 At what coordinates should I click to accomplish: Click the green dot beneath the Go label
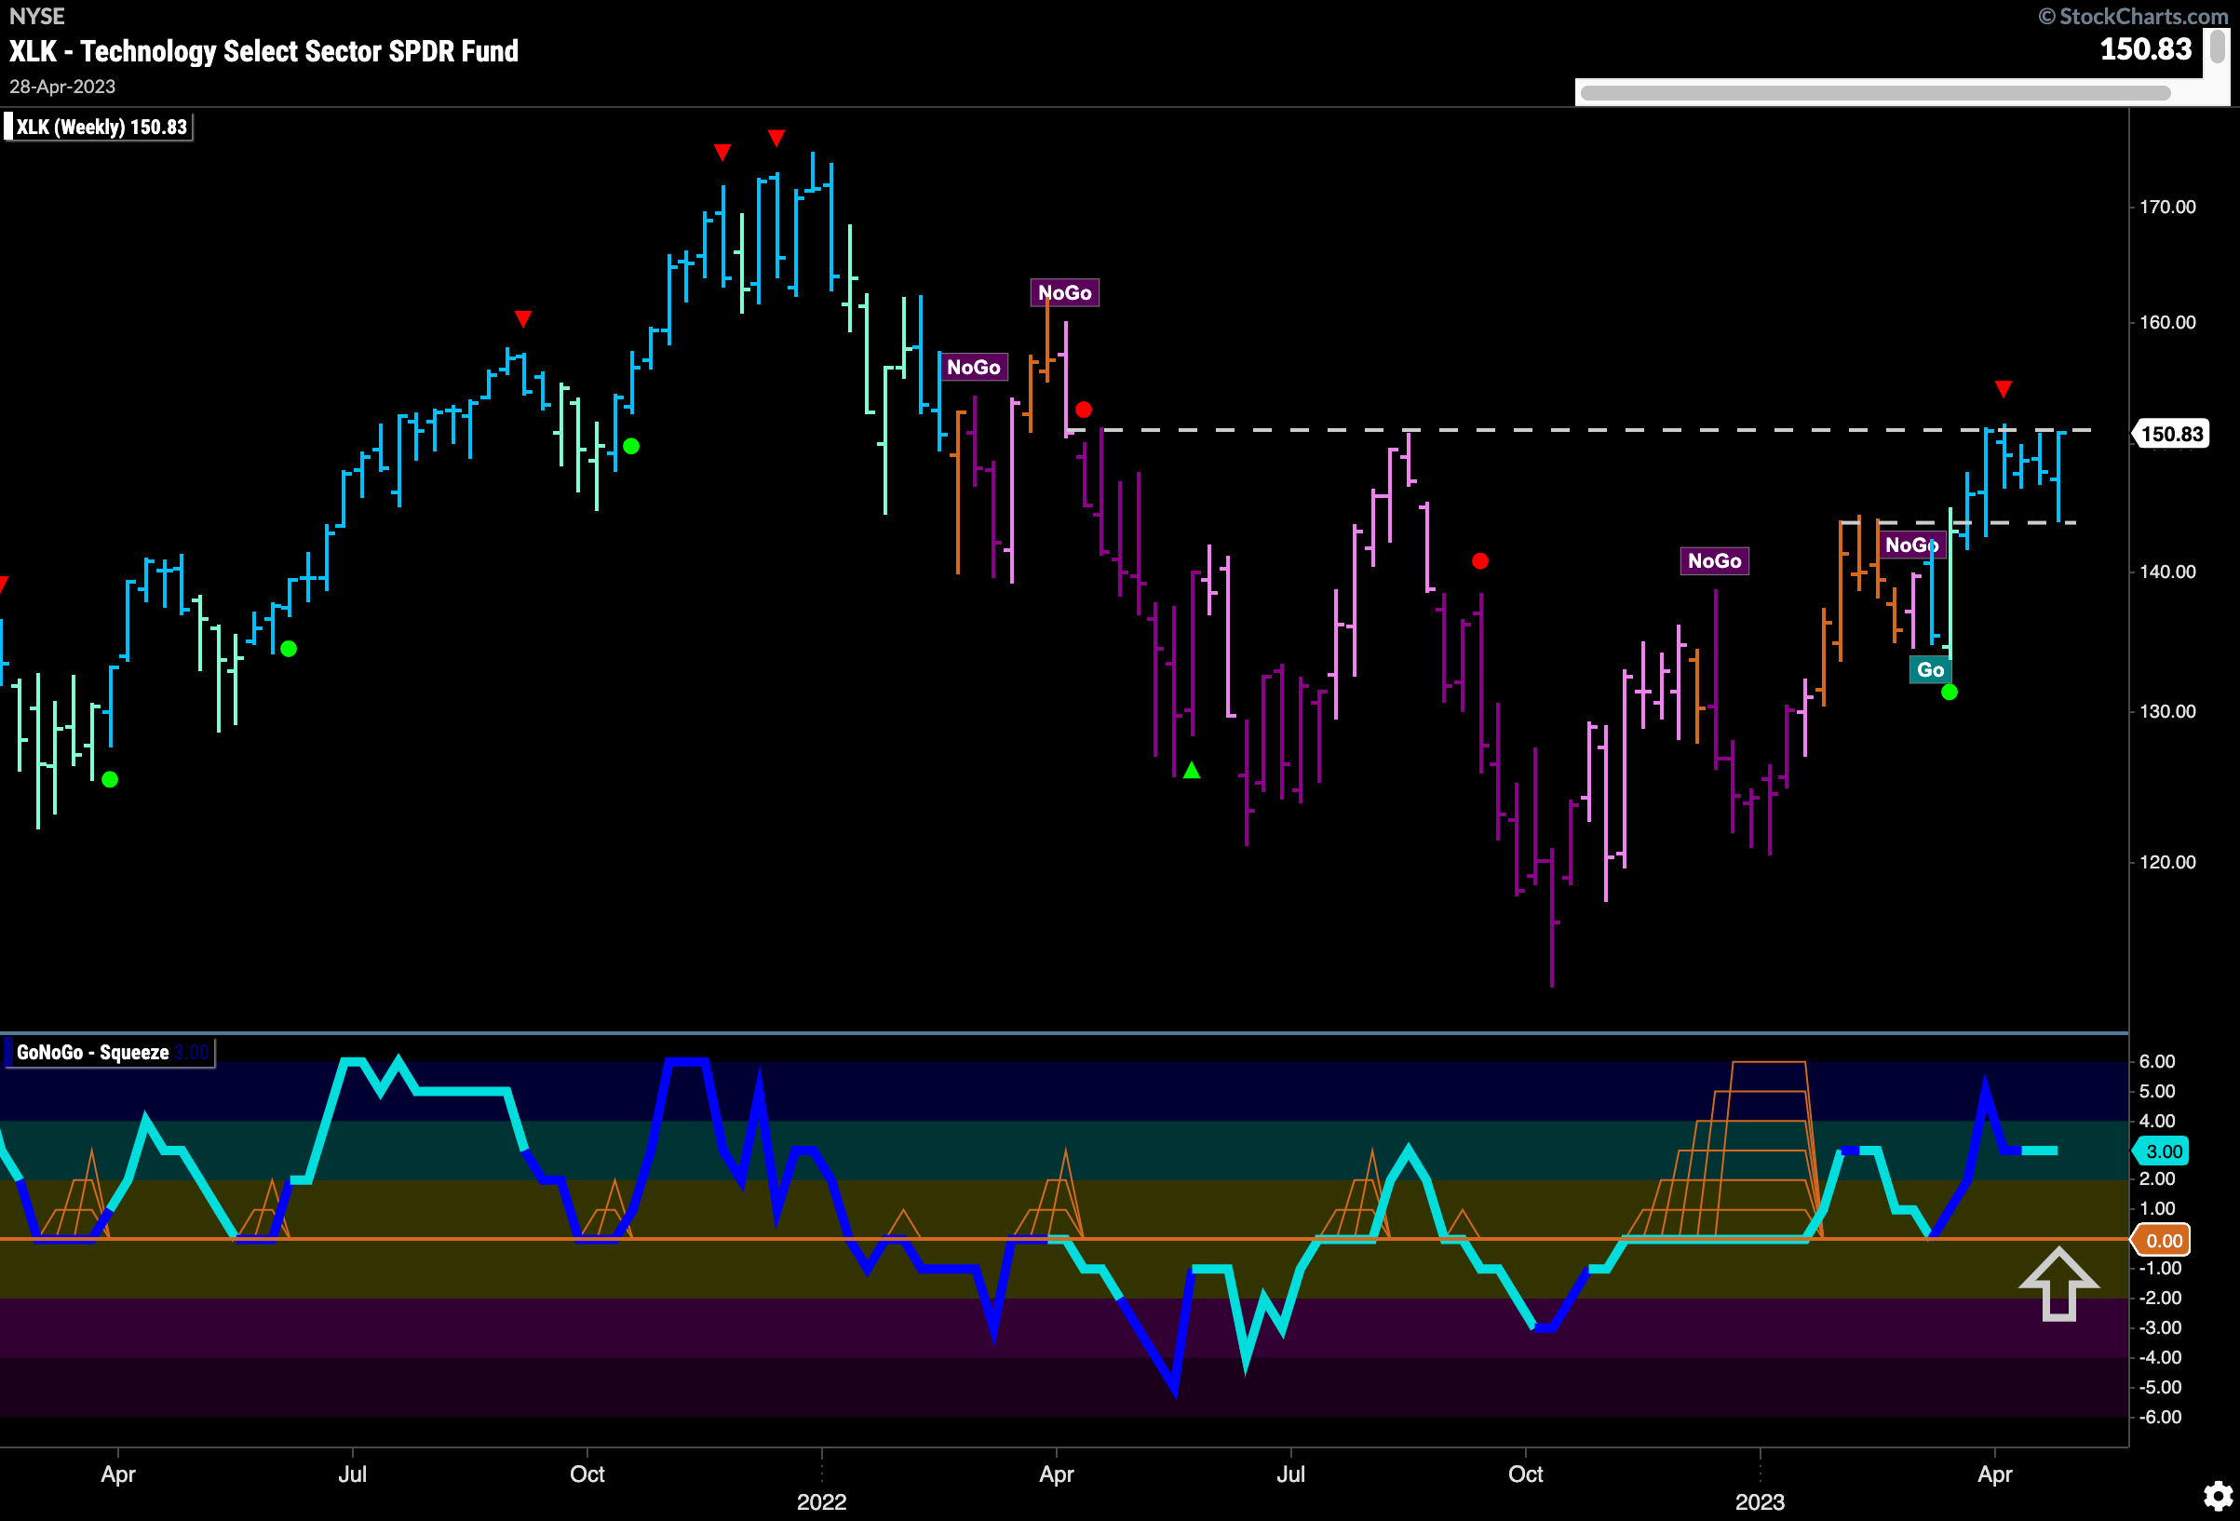[1949, 692]
